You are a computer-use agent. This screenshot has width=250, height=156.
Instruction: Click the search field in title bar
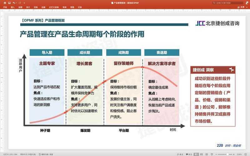[x=228, y=3]
